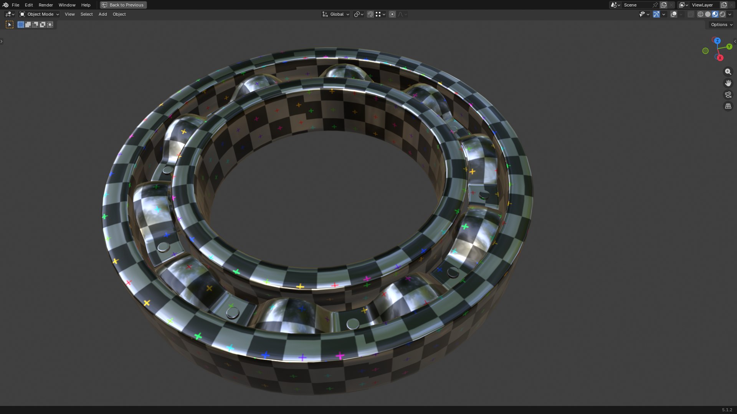737x414 pixels.
Task: Toggle snapping magnet icon
Action: [x=370, y=14]
